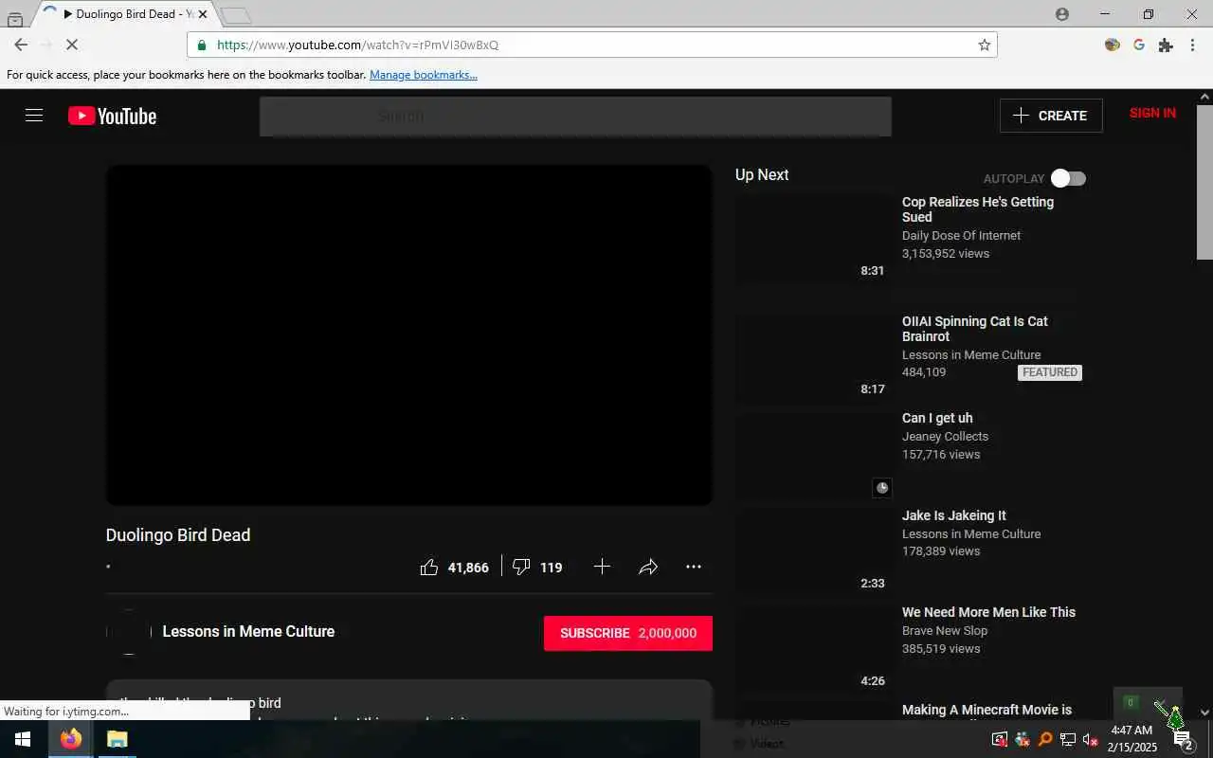The width and height of the screenshot is (1213, 758).
Task: Open the Google extension icon
Action: pos(1139,45)
